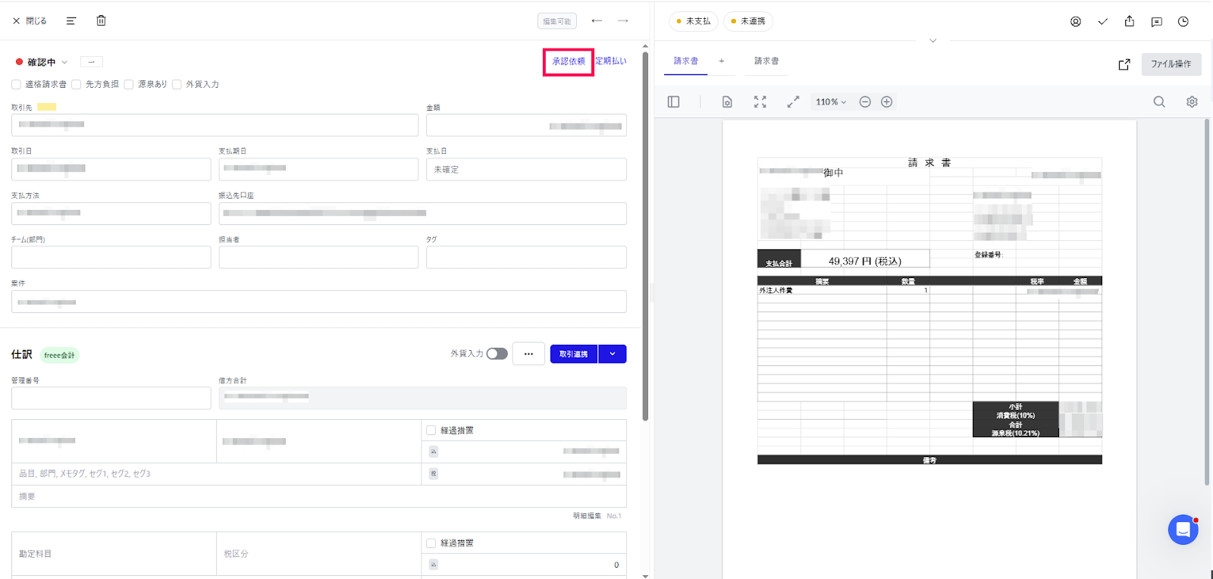Check the 適格請求書 checkbox
This screenshot has width=1213, height=579.
coord(16,84)
